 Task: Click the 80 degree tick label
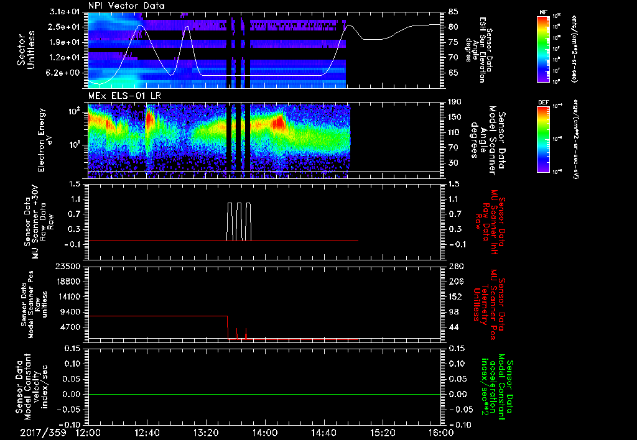pyautogui.click(x=453, y=27)
